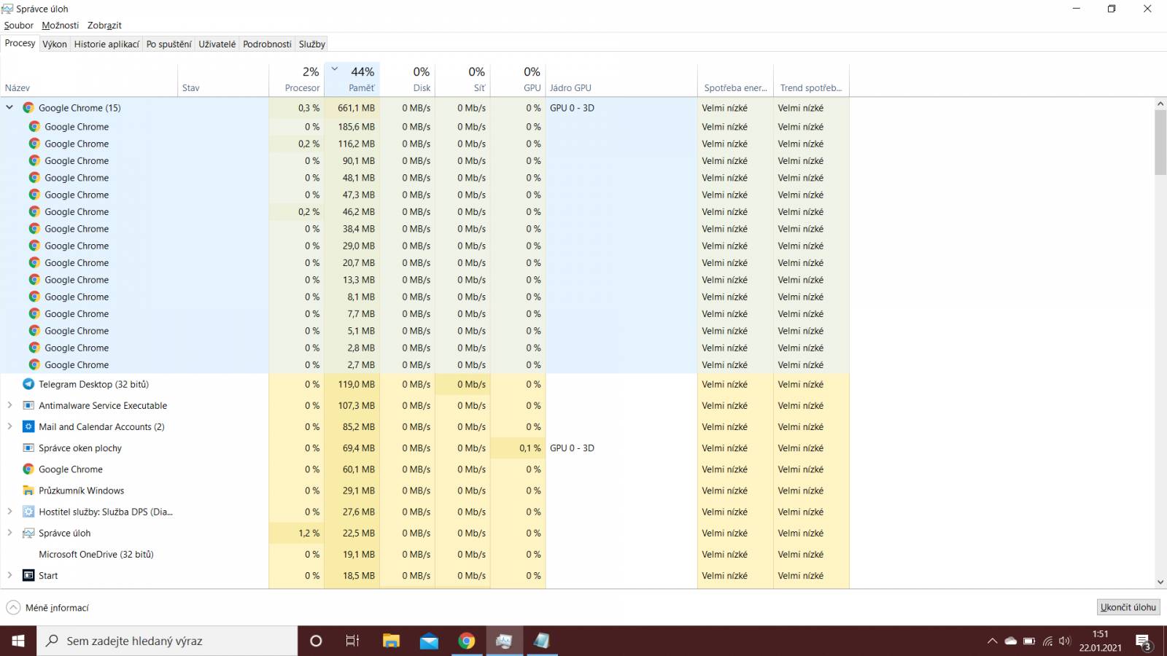
Task: Click the Google Chrome (15) group icon
Action: [x=28, y=108]
